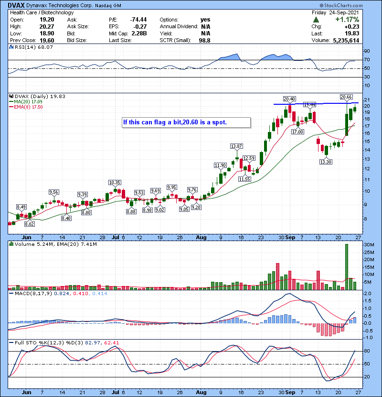Click the blue horizontal resistance line
The image size is (382, 397).
315,103
